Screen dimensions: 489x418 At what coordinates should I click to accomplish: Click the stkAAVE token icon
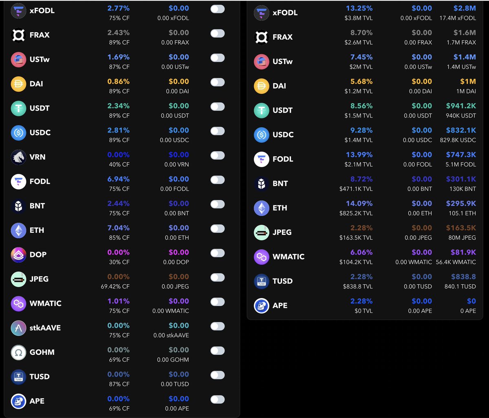(18, 328)
